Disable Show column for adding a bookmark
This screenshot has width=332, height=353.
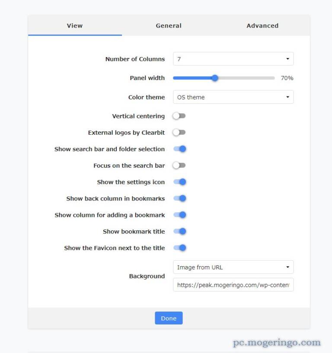(x=179, y=215)
